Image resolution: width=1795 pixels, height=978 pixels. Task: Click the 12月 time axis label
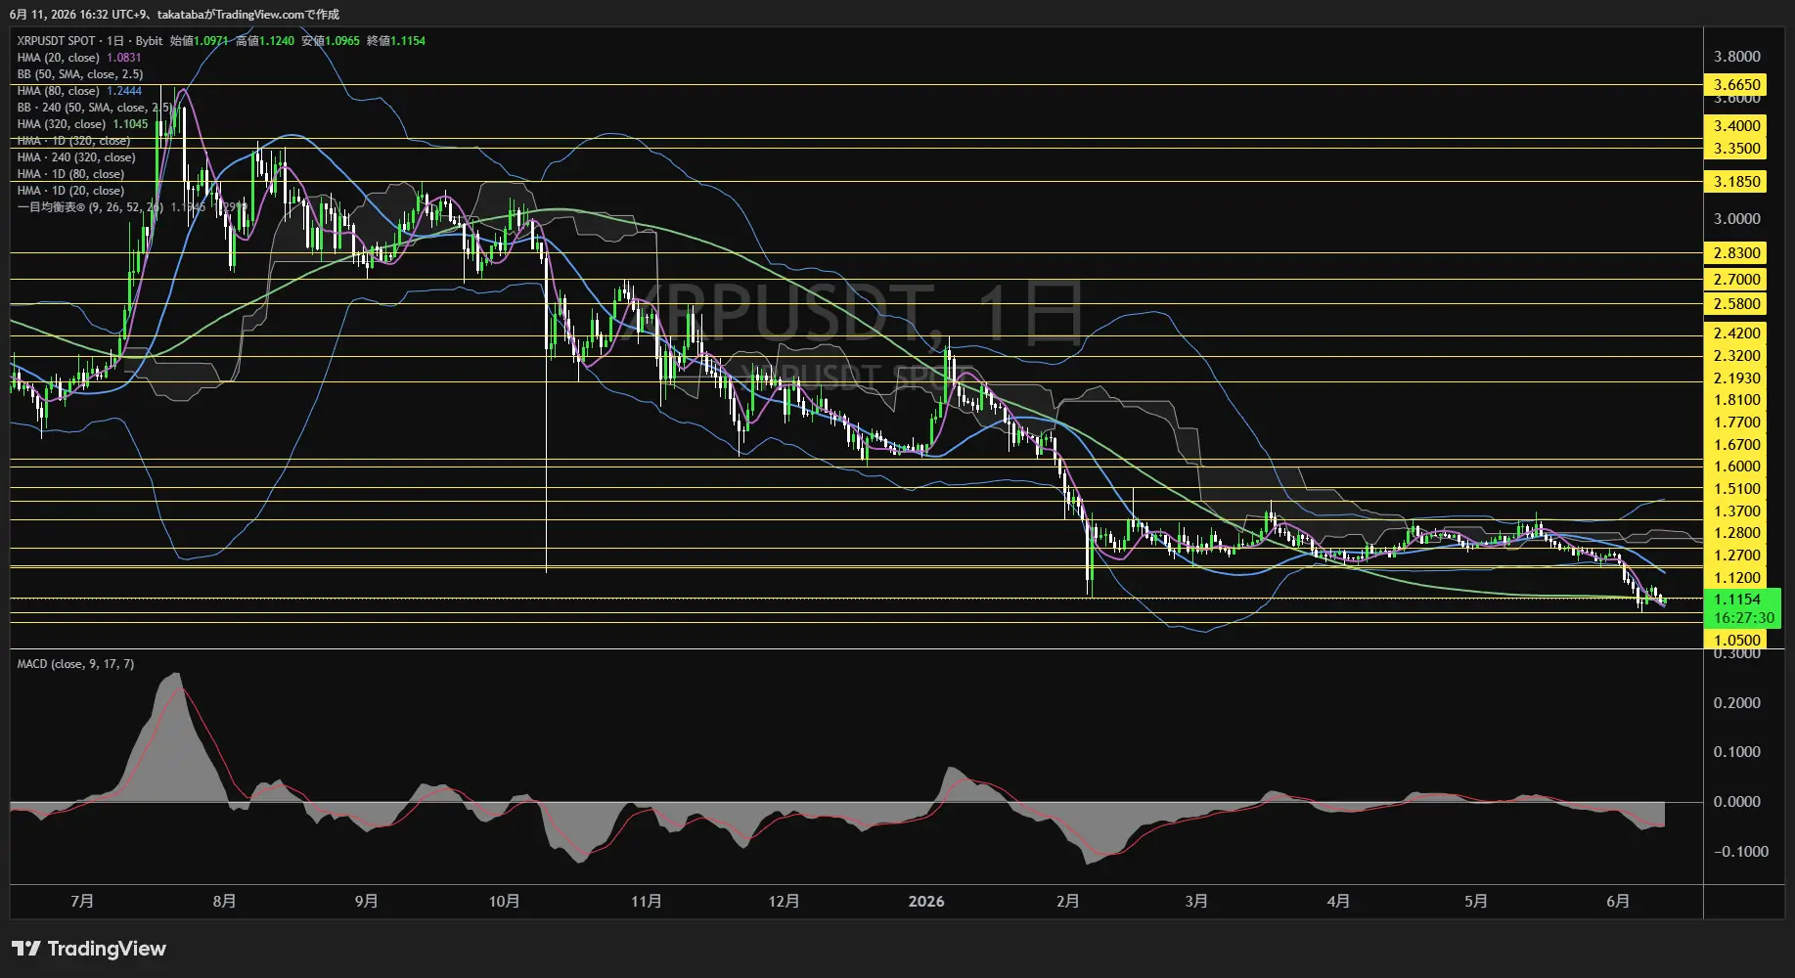(x=784, y=901)
